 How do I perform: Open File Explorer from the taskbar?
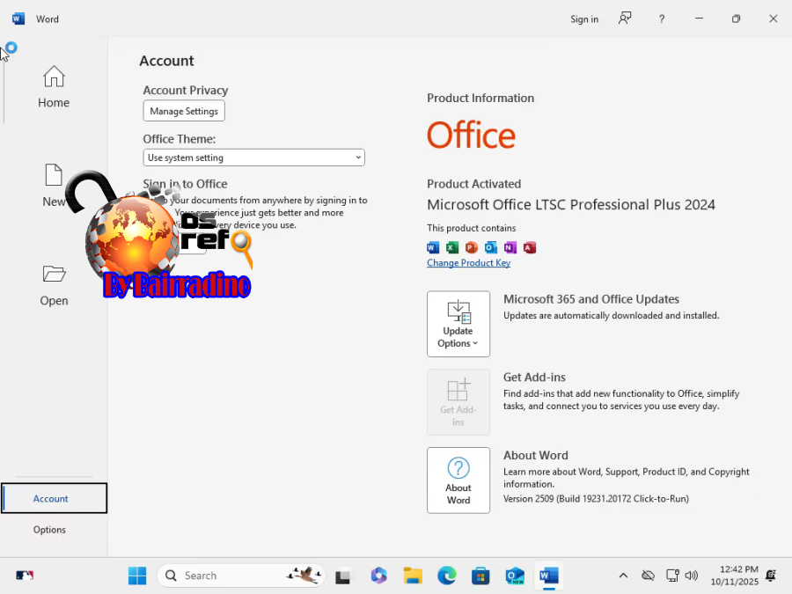pyautogui.click(x=413, y=576)
